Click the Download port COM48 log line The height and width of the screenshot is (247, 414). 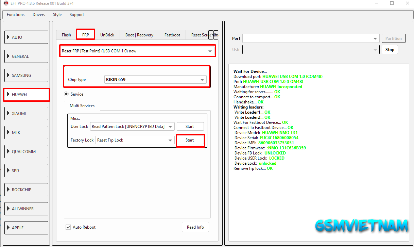pos(278,77)
